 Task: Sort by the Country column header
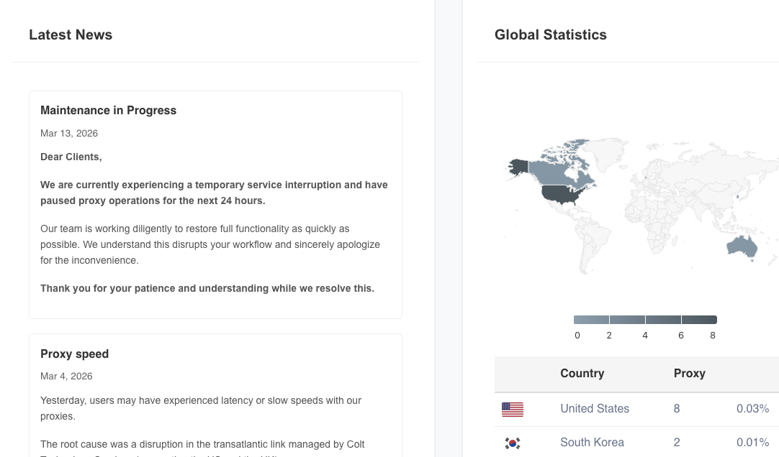tap(582, 374)
